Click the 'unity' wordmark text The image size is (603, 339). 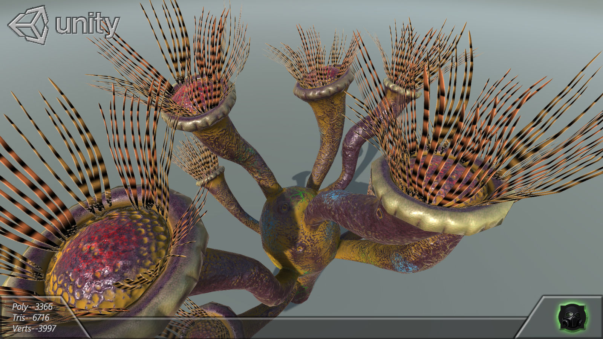pyautogui.click(x=87, y=25)
